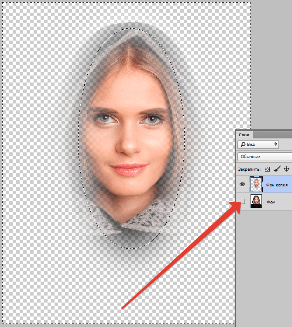Show the Фон layer using its visibility box
Screen dimensions: 292x327
242,201
